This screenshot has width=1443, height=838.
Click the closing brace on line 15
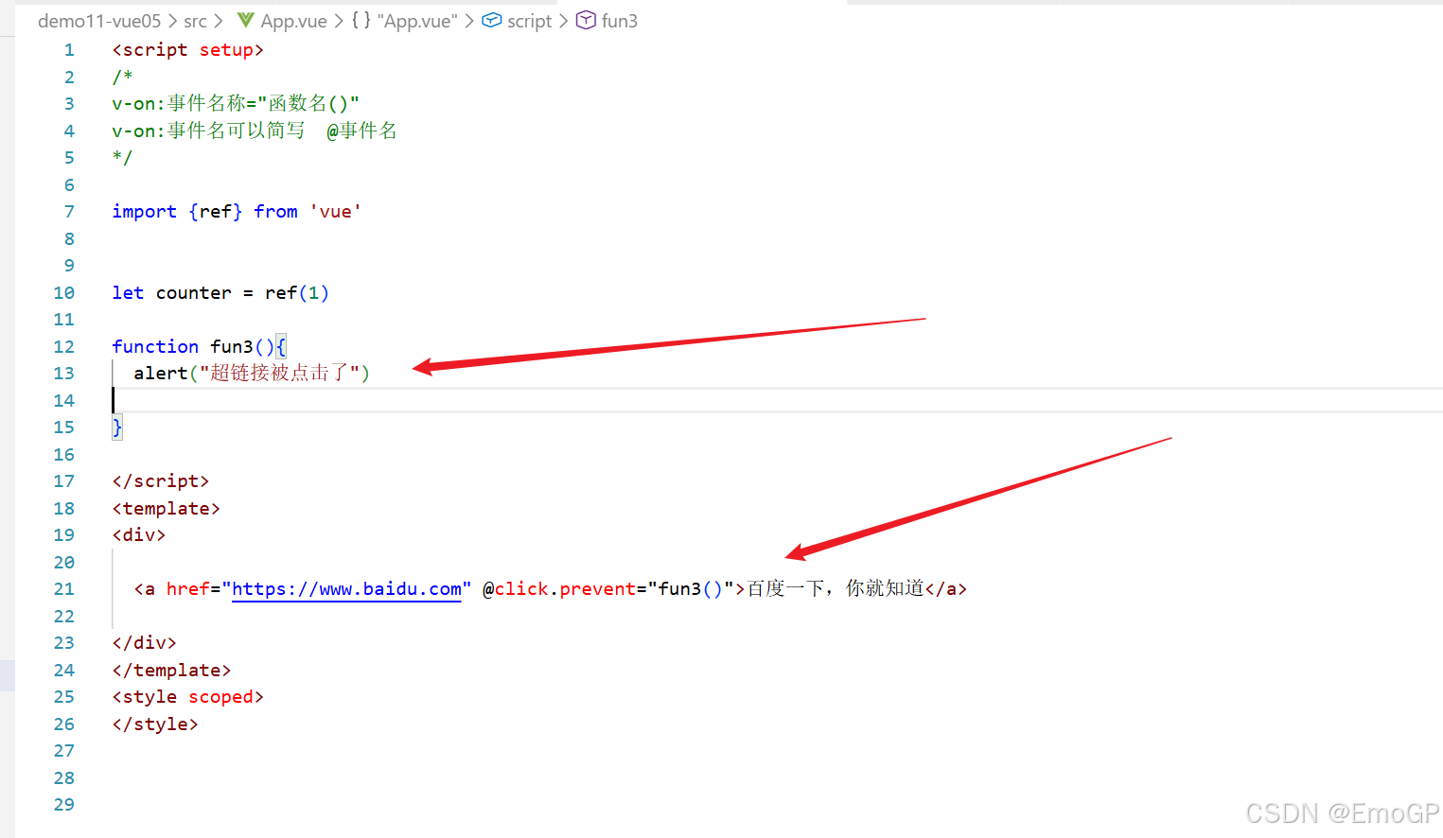tap(117, 428)
